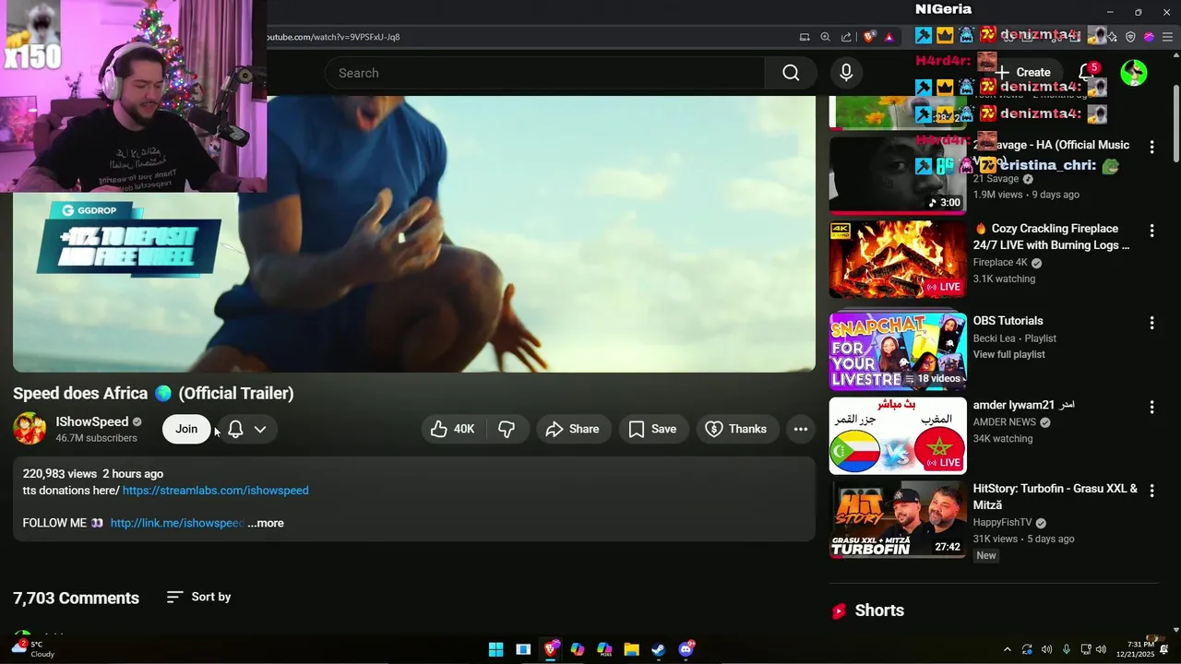1181x664 pixels.
Task: Click browser share page icon
Action: coord(846,37)
